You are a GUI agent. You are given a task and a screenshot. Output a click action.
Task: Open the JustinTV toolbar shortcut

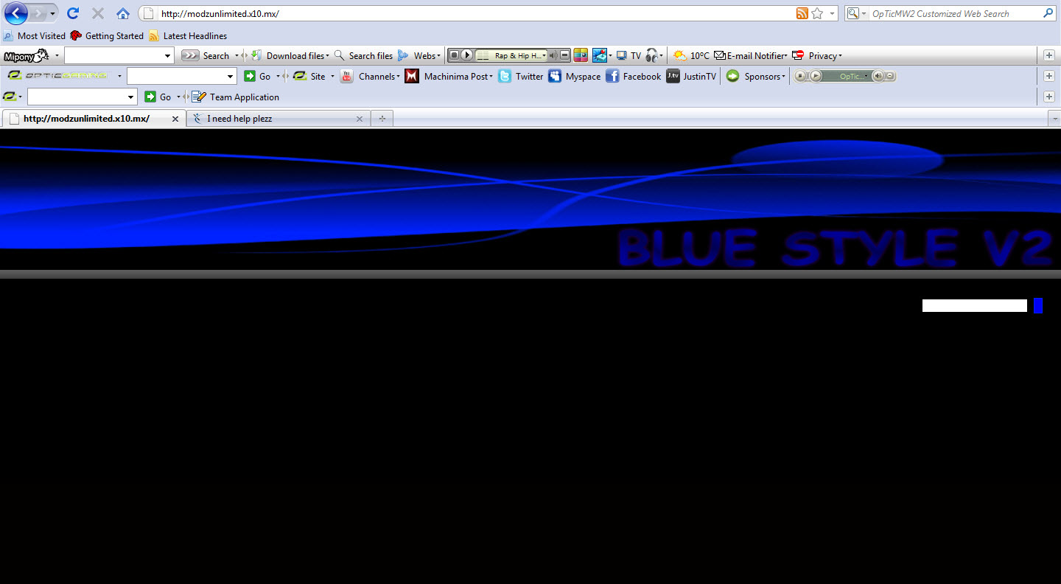(x=691, y=76)
